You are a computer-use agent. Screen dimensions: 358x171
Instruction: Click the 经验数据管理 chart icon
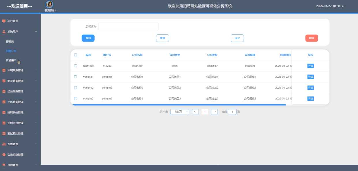(x=4, y=91)
